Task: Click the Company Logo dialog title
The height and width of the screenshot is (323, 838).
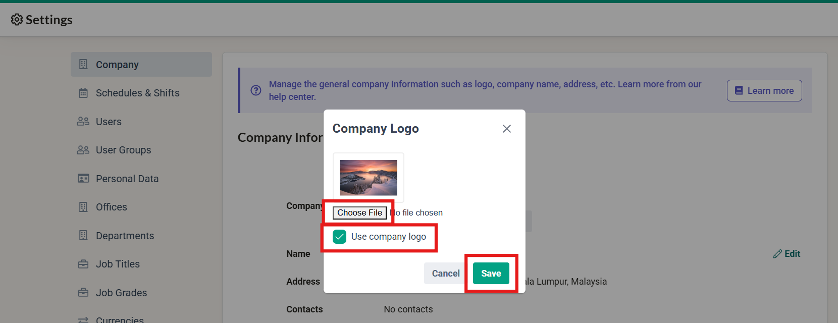Action: (x=376, y=129)
